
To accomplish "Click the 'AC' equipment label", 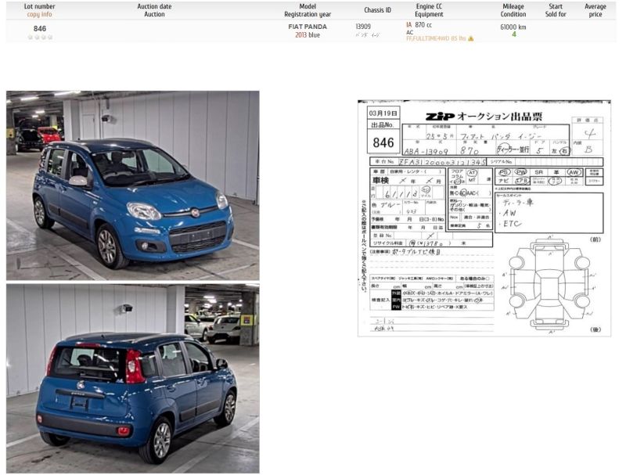I will (409, 32).
